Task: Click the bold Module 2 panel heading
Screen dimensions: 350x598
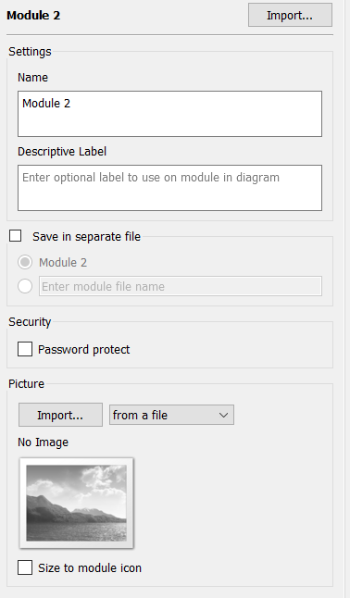Action: [x=33, y=15]
